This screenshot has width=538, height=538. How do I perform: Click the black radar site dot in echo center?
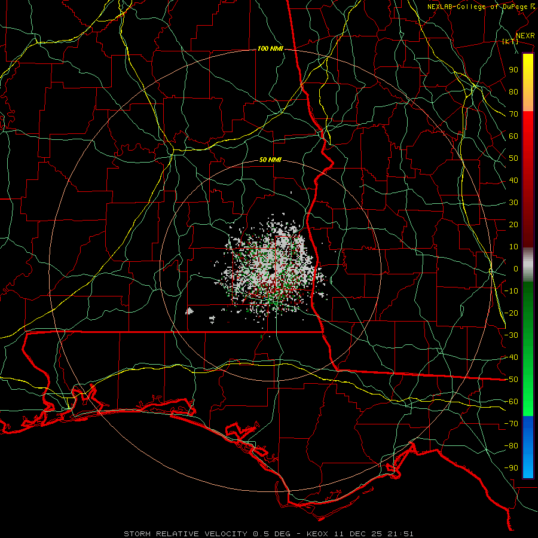[x=271, y=271]
